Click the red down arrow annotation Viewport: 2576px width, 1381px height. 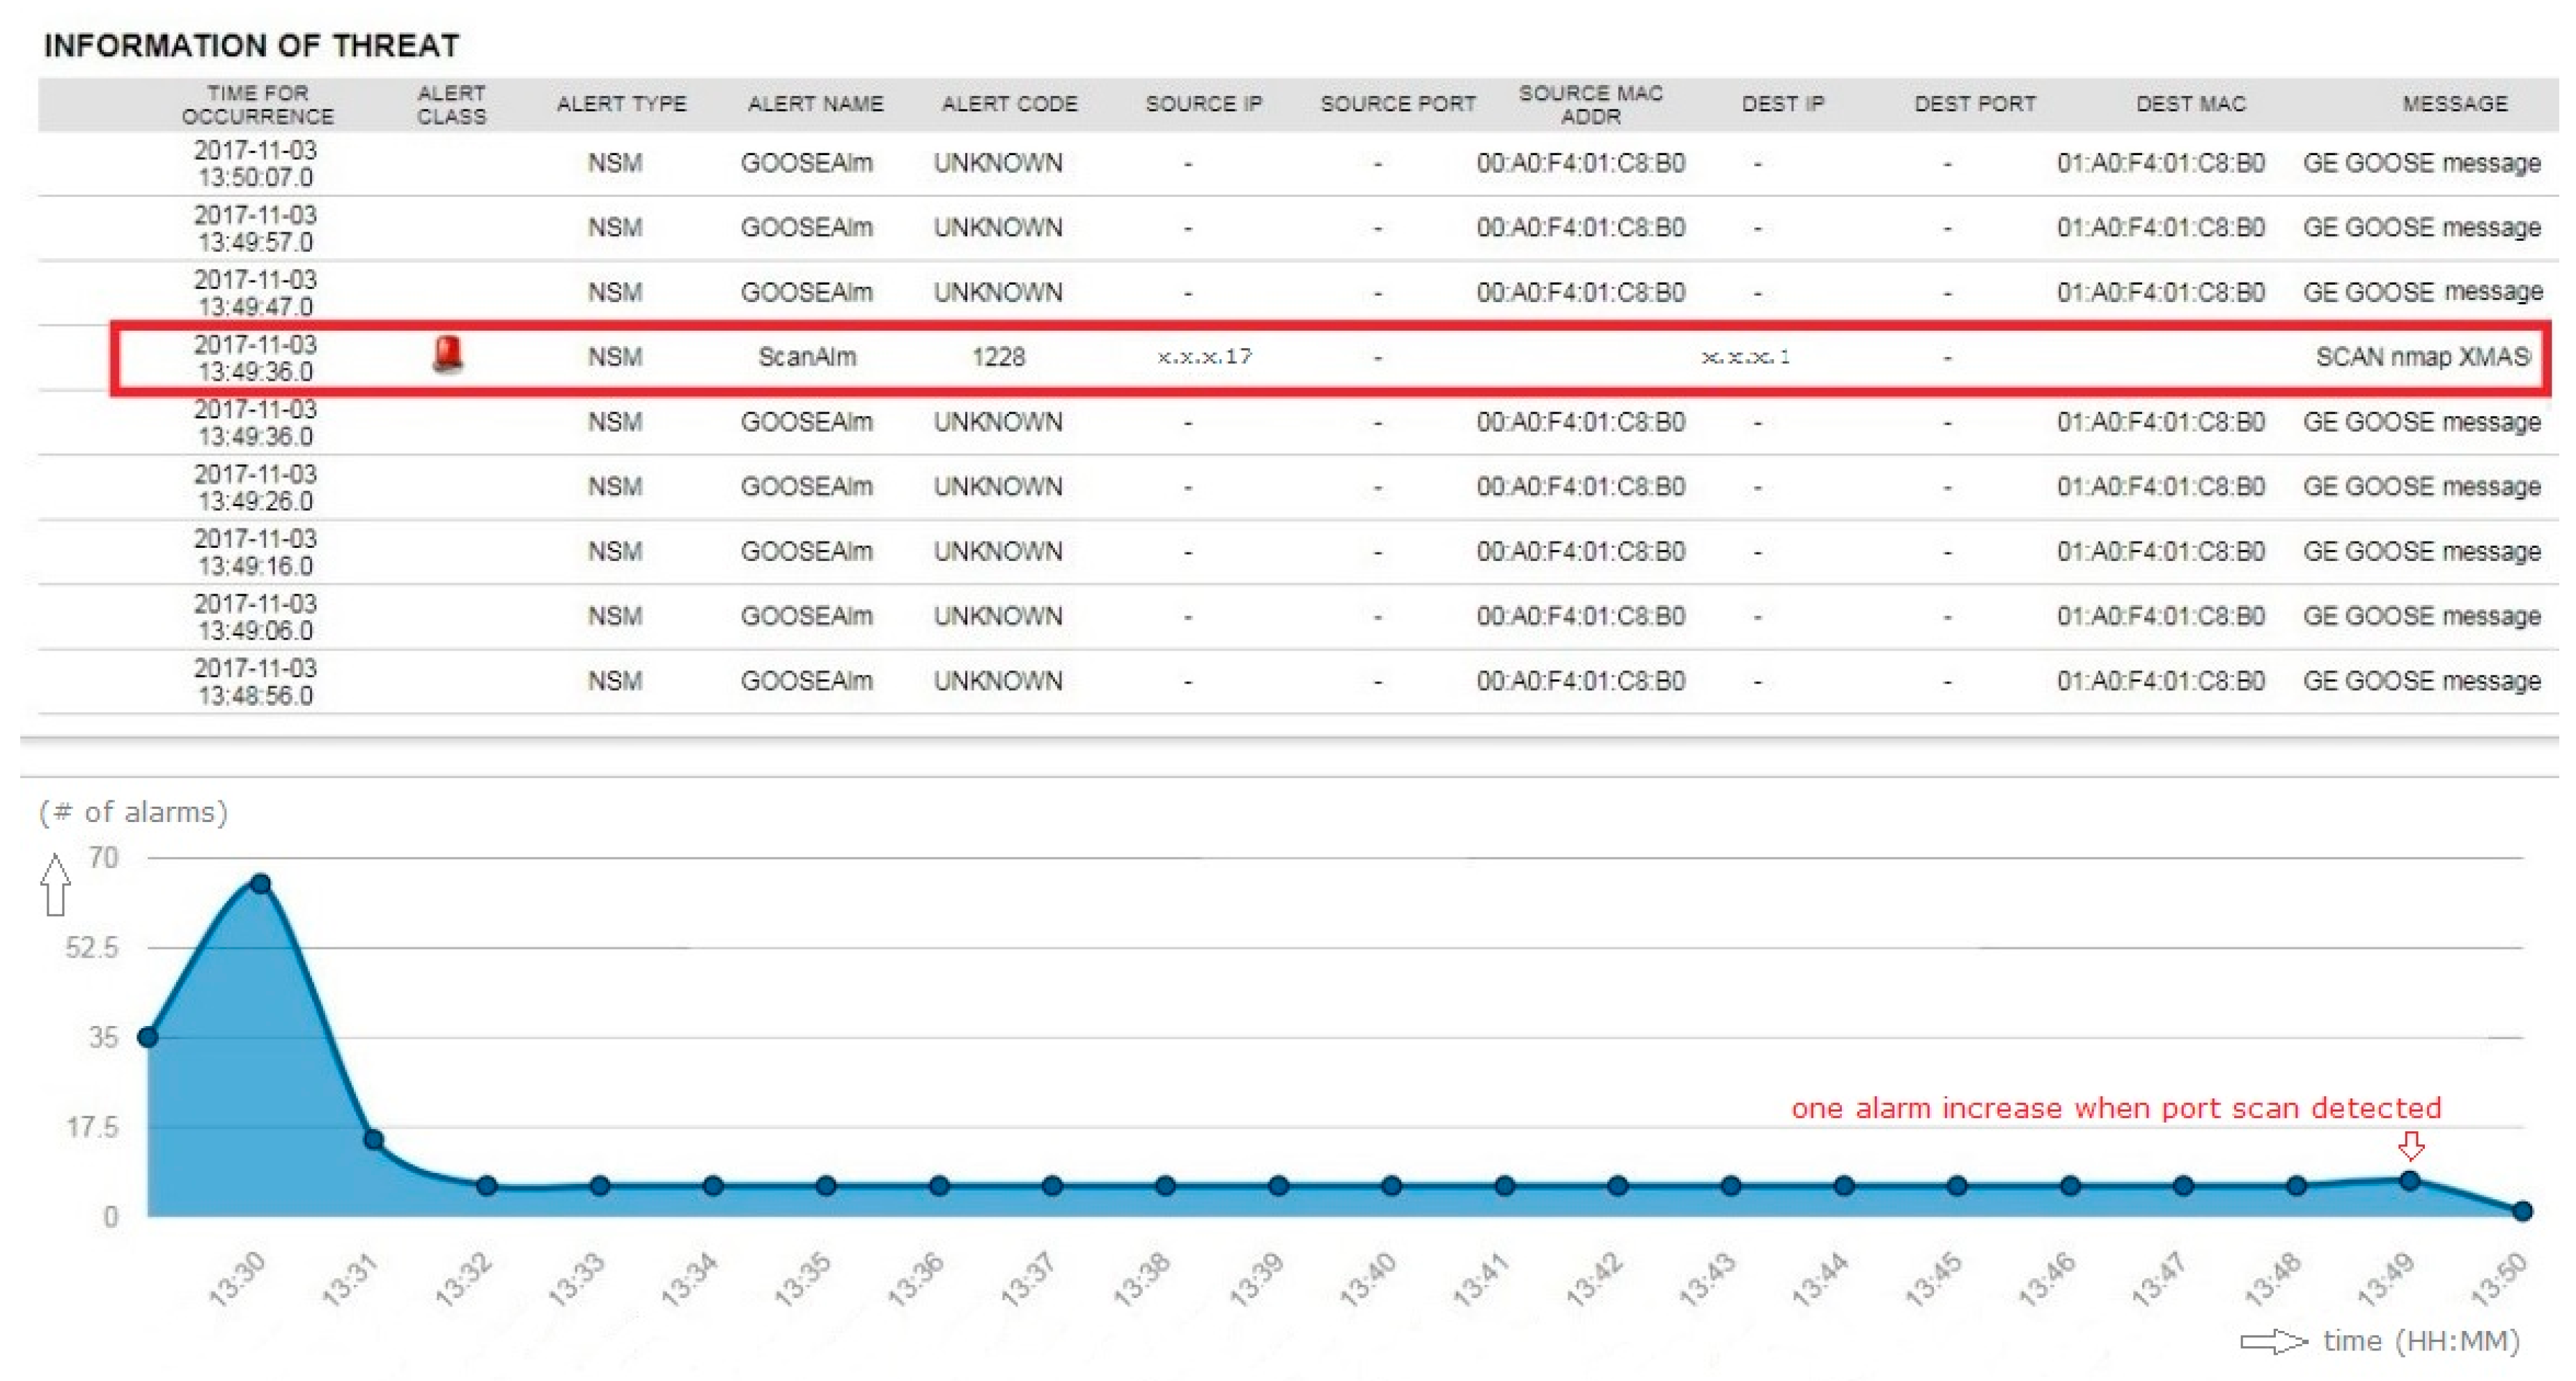2411,1145
